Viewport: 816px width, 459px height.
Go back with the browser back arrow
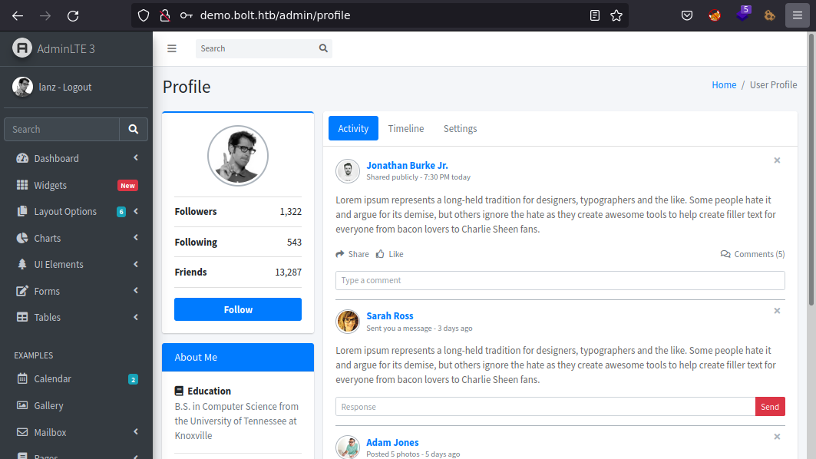(x=18, y=15)
